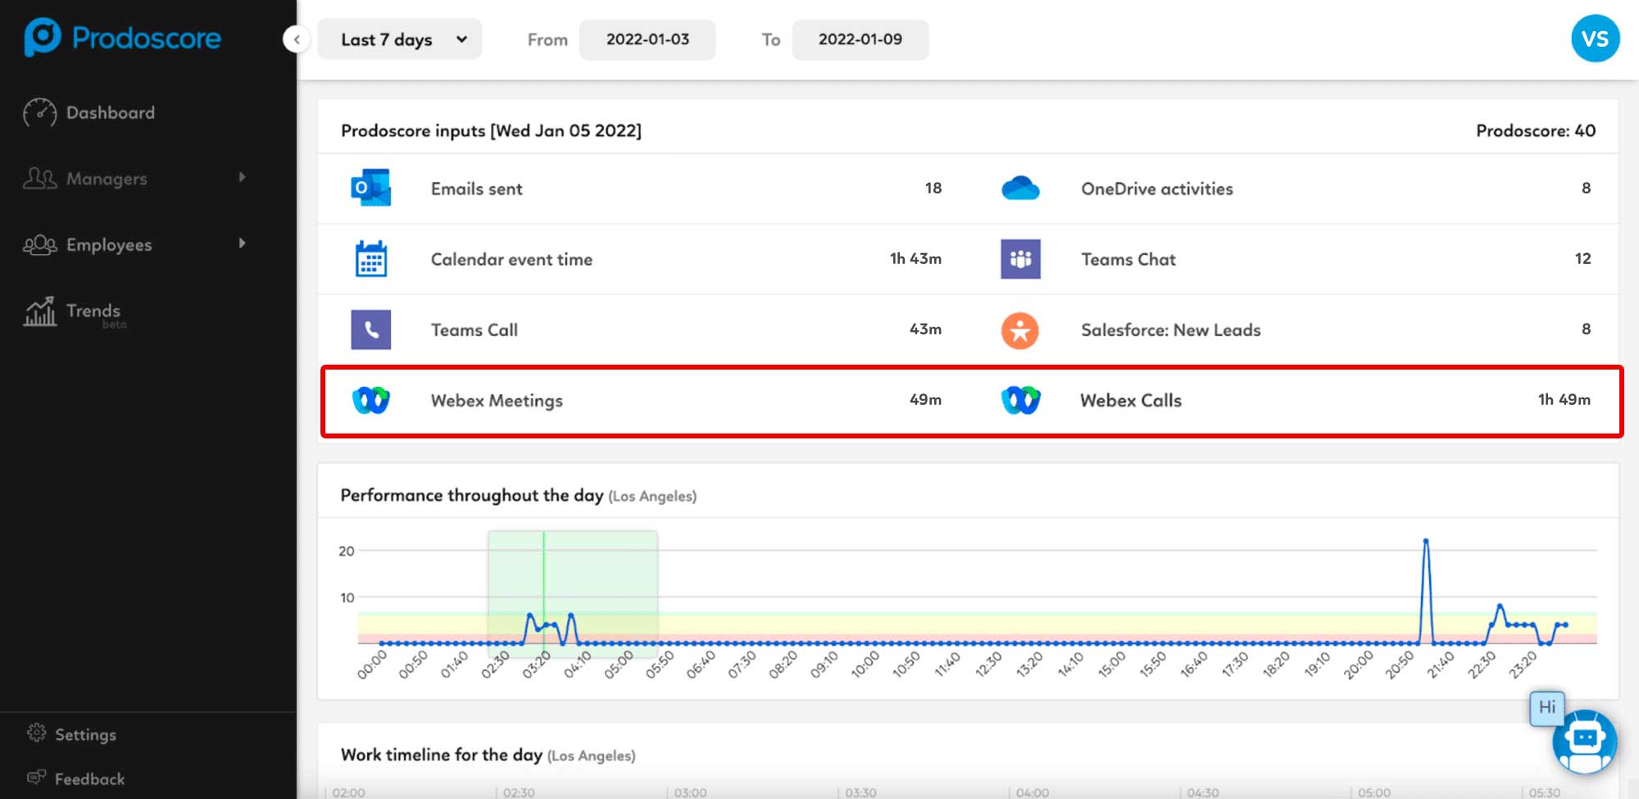
Task: Click the Settings gear icon
Action: (x=37, y=733)
